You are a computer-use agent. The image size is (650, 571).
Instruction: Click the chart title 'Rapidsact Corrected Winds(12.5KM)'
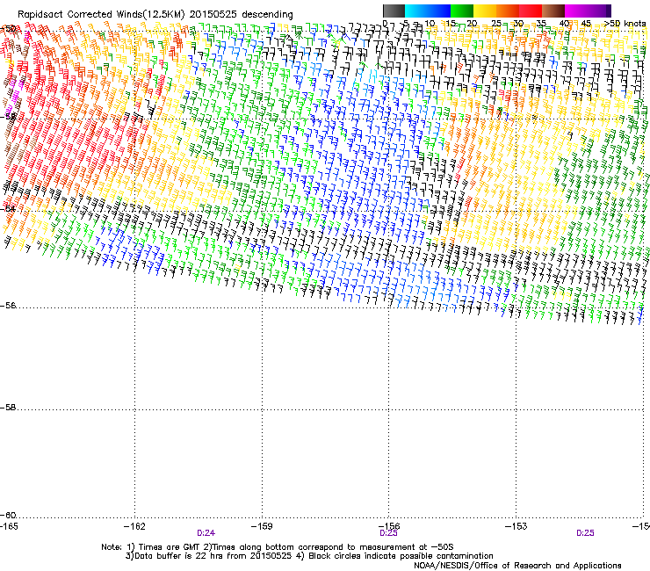point(101,15)
